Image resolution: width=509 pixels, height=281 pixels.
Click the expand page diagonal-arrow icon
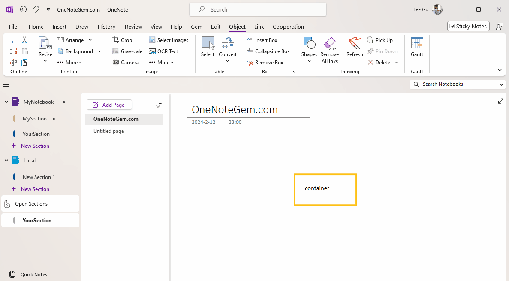pos(500,101)
